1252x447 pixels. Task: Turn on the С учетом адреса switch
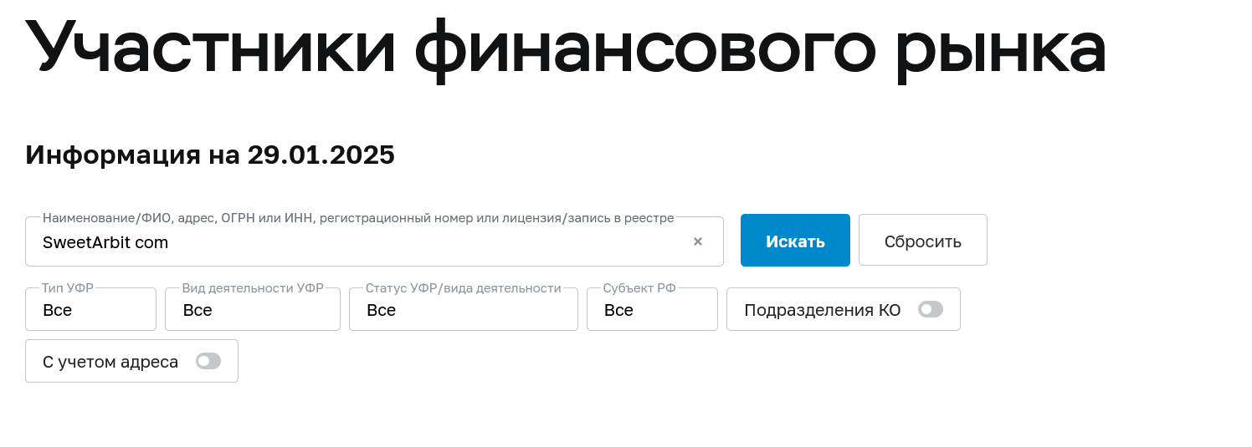click(208, 362)
